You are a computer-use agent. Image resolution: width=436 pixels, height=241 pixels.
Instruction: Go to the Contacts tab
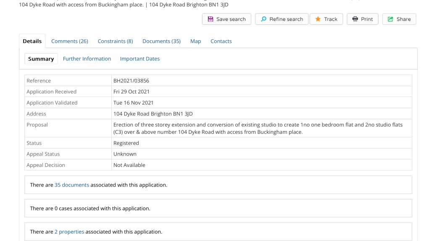pyautogui.click(x=221, y=41)
